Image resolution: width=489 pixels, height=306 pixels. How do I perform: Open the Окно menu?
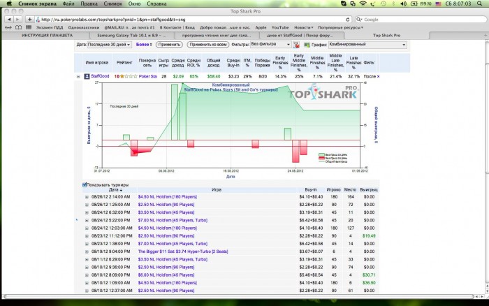click(x=134, y=3)
